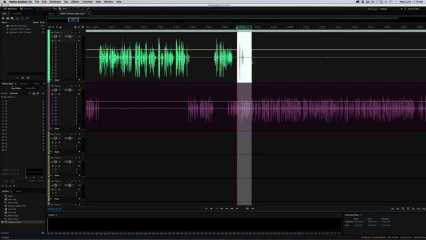This screenshot has height=240, width=426.
Task: Mute Track 1 with M button
Action: click(x=72, y=33)
